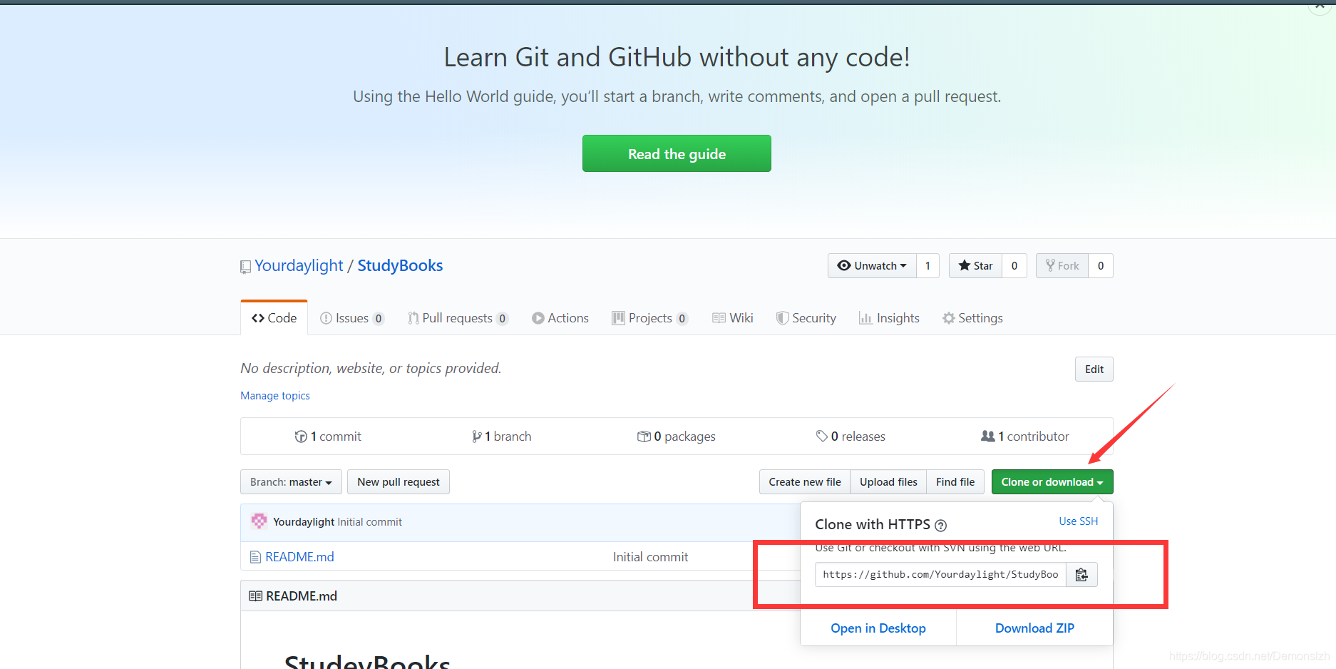Click Find file
The width and height of the screenshot is (1336, 669).
click(x=955, y=481)
